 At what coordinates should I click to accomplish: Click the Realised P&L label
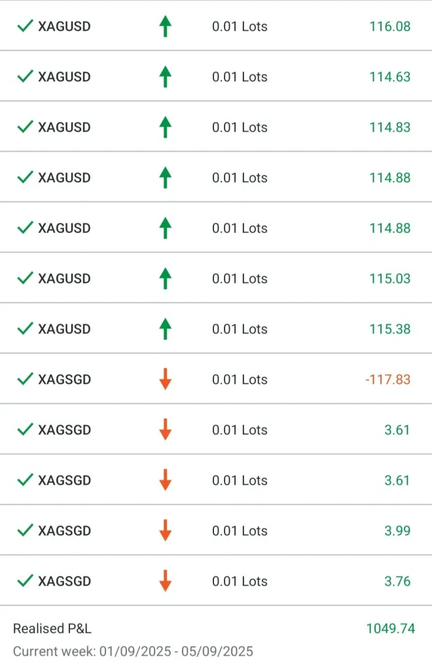(x=52, y=628)
